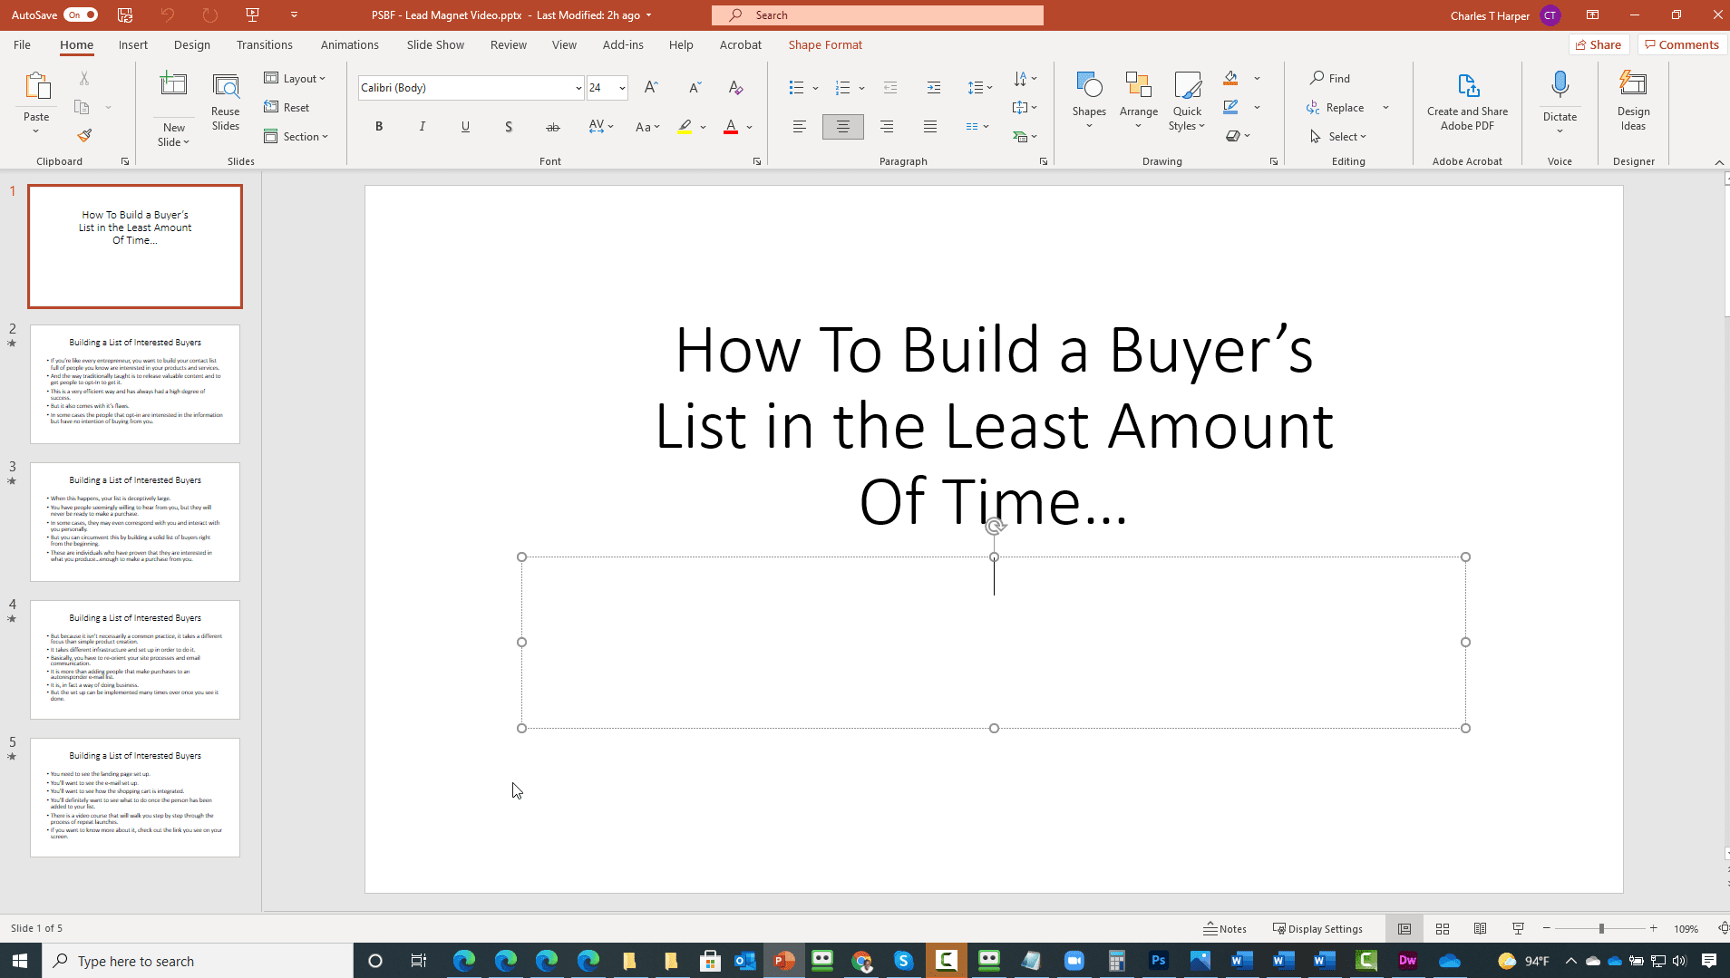Increase list indent level
Image resolution: width=1730 pixels, height=978 pixels.
click(x=934, y=88)
